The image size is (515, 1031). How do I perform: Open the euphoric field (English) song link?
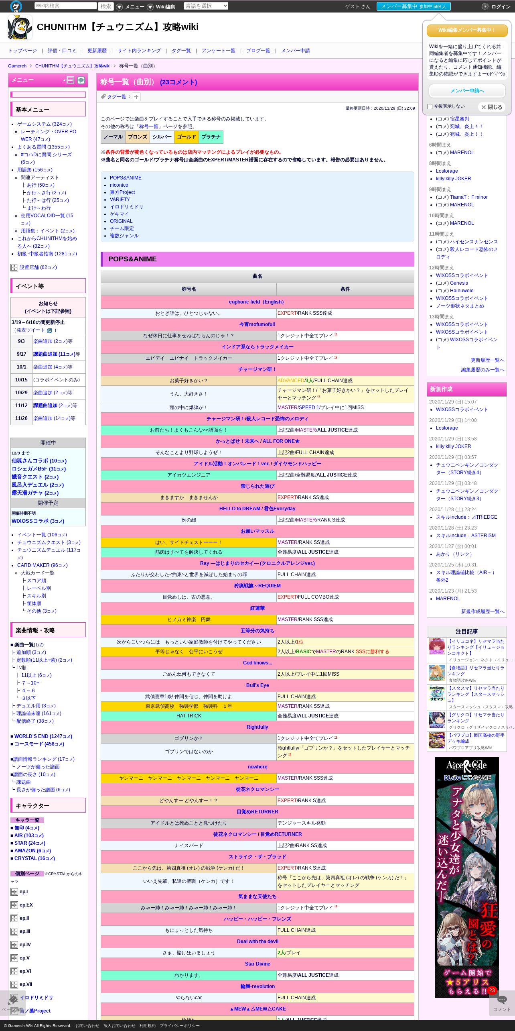[257, 302]
